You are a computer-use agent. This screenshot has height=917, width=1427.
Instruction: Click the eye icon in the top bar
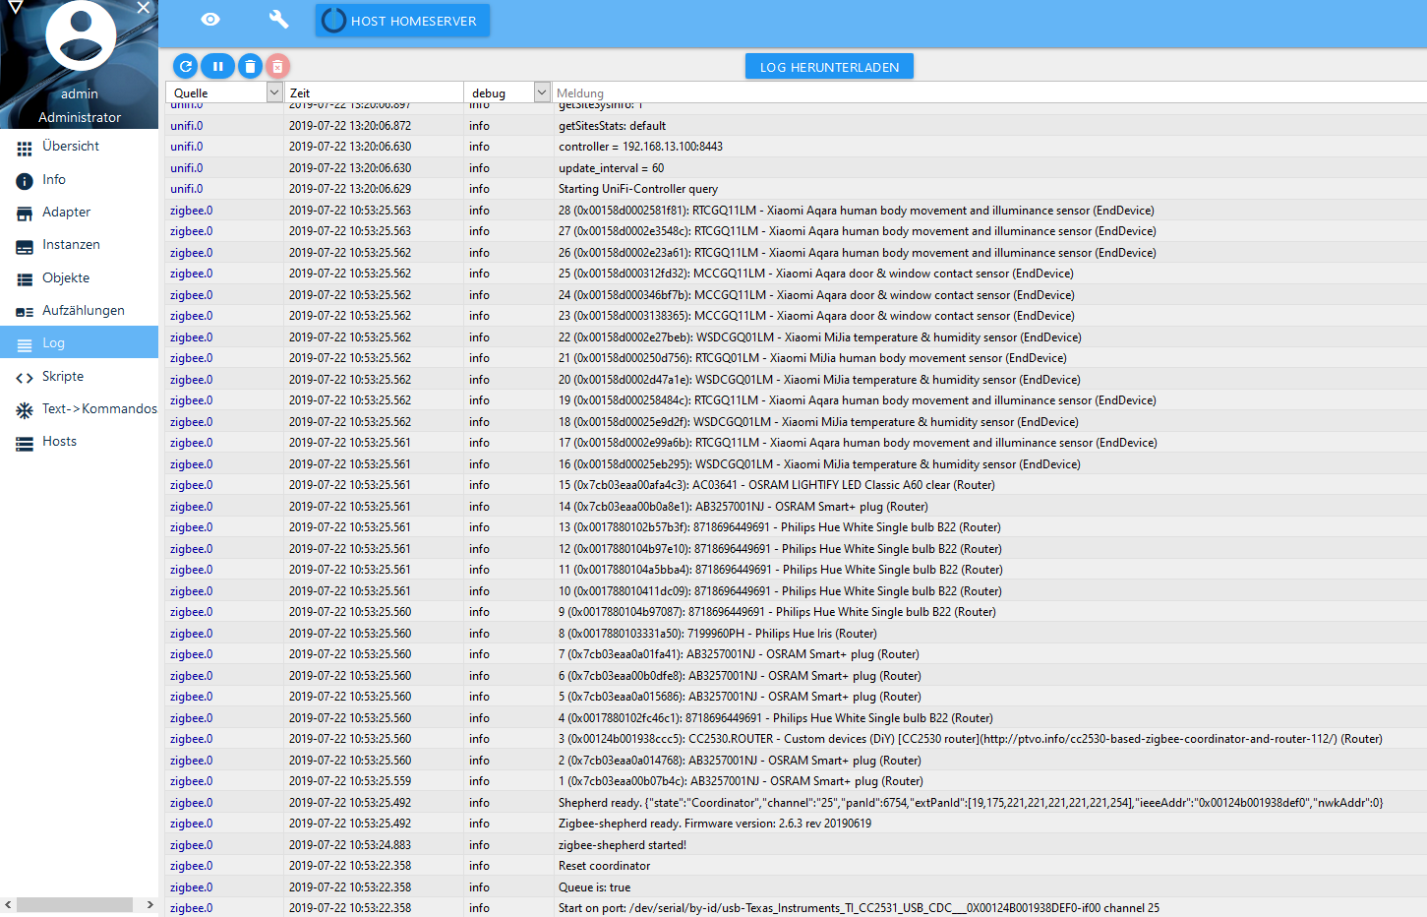(x=210, y=20)
